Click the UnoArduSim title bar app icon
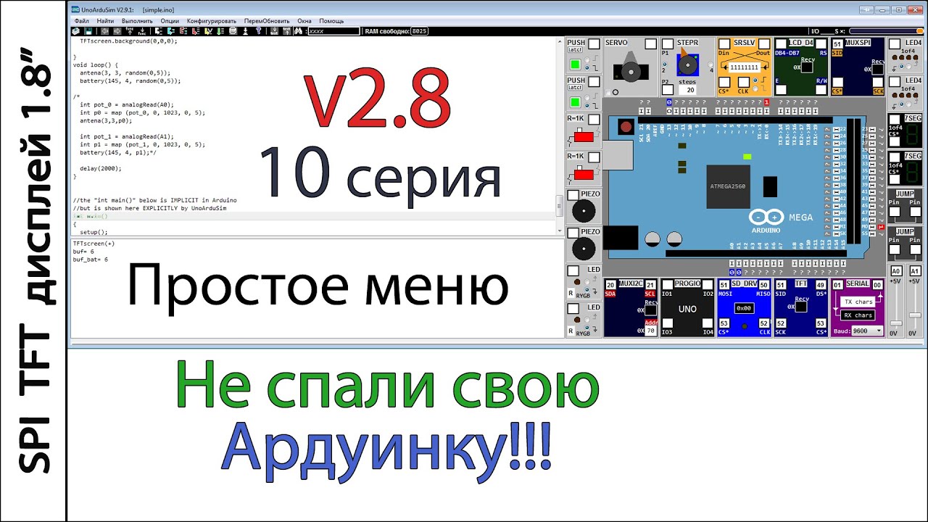Viewport: 928px width, 522px height. [x=76, y=9]
